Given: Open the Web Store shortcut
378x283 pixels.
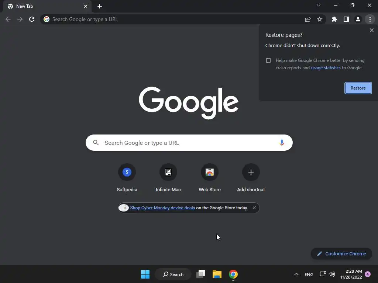Looking at the screenshot, I should coord(210,178).
